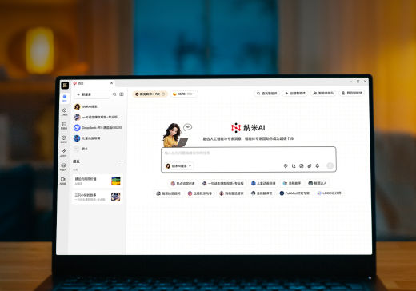
Task: Collapse the sidebar with the panel toggle icon
Action: tap(122, 94)
